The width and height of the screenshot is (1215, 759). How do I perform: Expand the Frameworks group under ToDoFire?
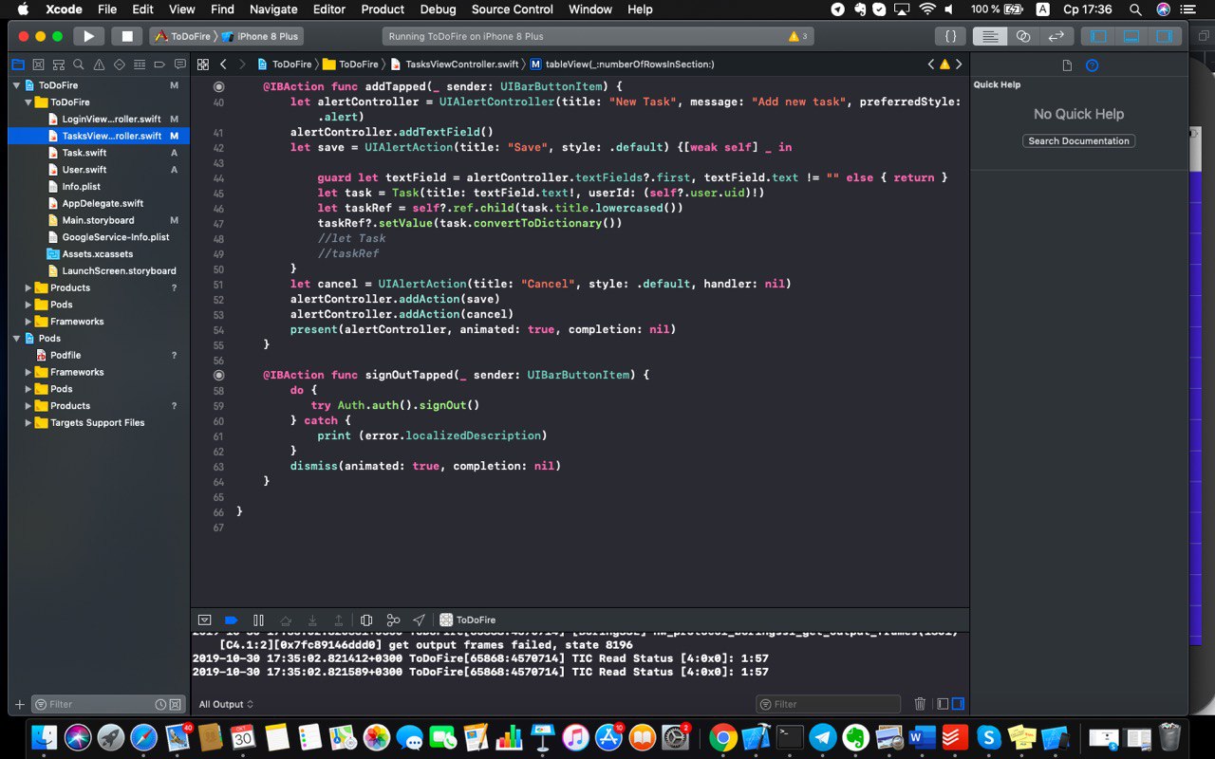coord(28,322)
